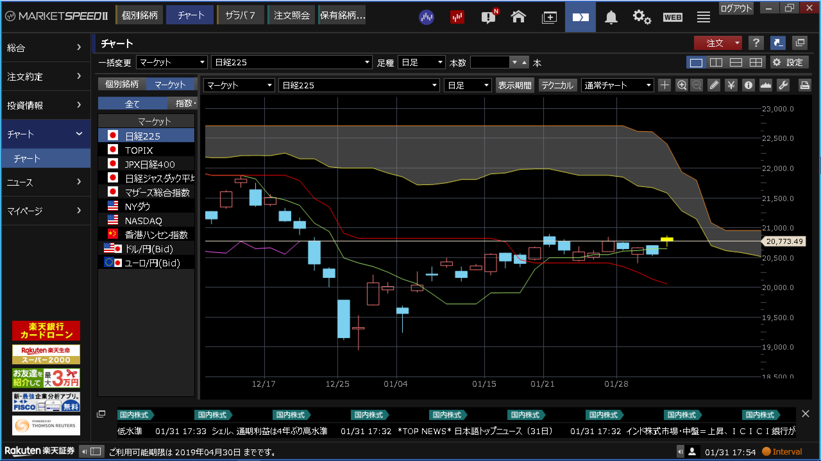Select the four-pane chart layout
This screenshot has width=821, height=461.
pos(756,62)
